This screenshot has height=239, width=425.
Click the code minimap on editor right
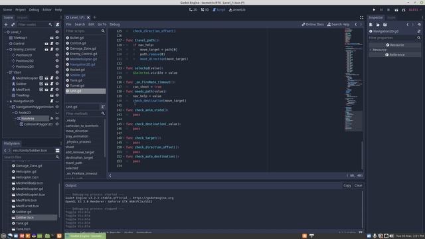(353, 80)
